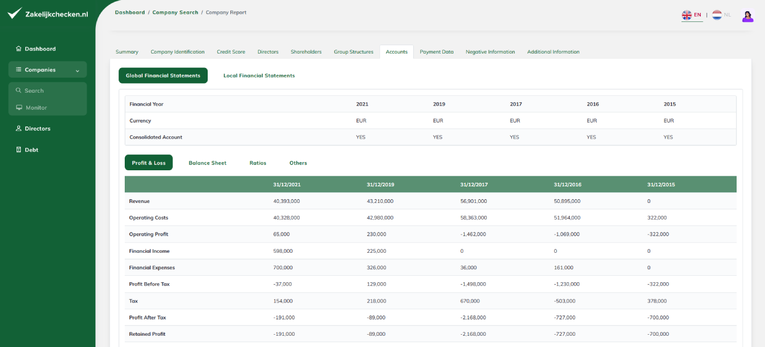Click the Companies list icon in sidebar

(x=19, y=70)
